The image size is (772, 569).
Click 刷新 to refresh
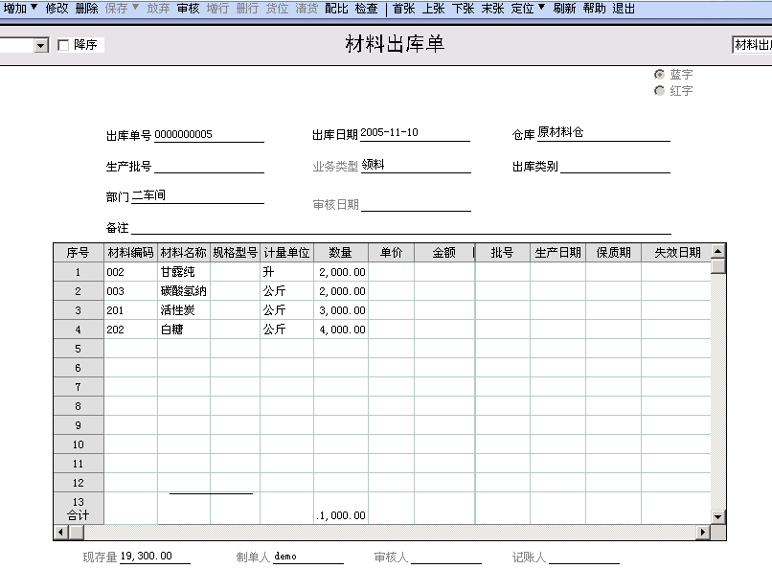click(564, 9)
